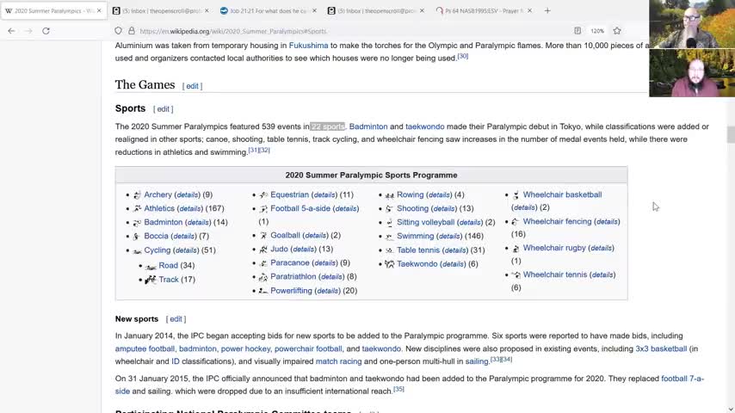Click citation reference [35]
This screenshot has width=735, height=413.
tap(398, 389)
